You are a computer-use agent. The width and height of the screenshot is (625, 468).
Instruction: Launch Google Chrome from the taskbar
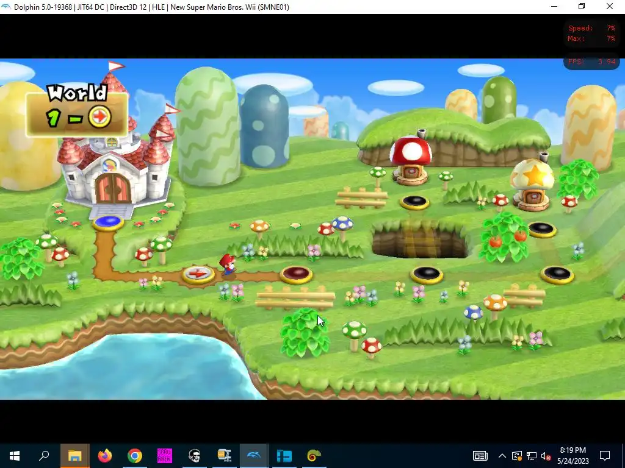point(135,456)
